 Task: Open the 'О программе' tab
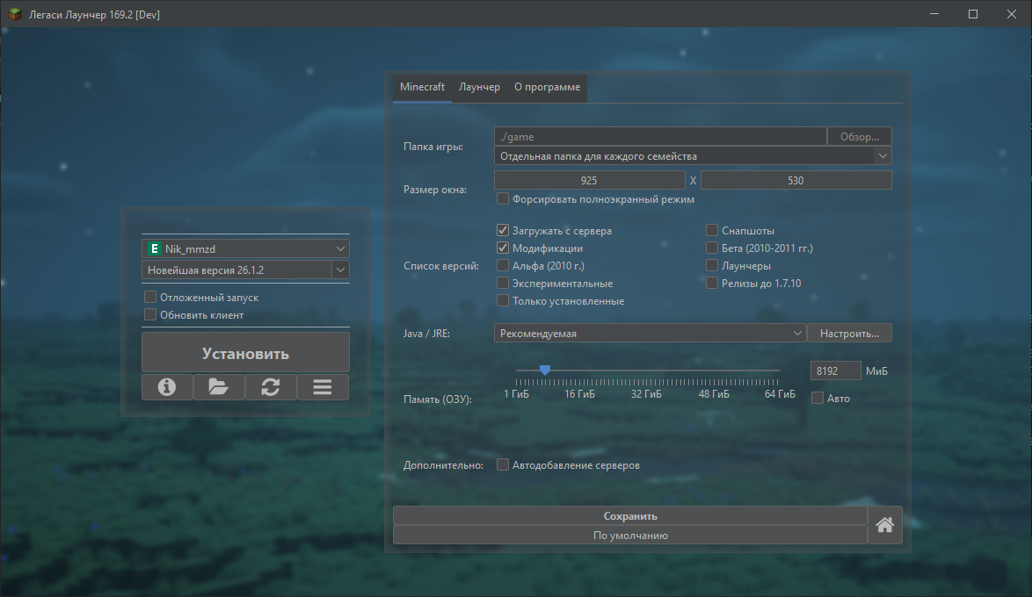tap(548, 87)
